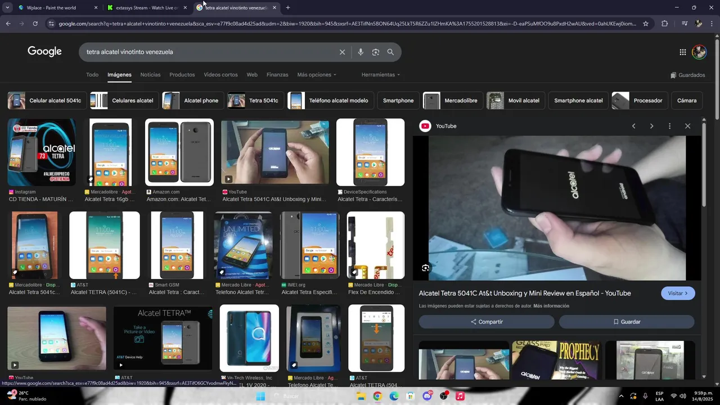Image resolution: width=720 pixels, height=405 pixels.
Task: View site information icon in address bar
Action: [51, 24]
